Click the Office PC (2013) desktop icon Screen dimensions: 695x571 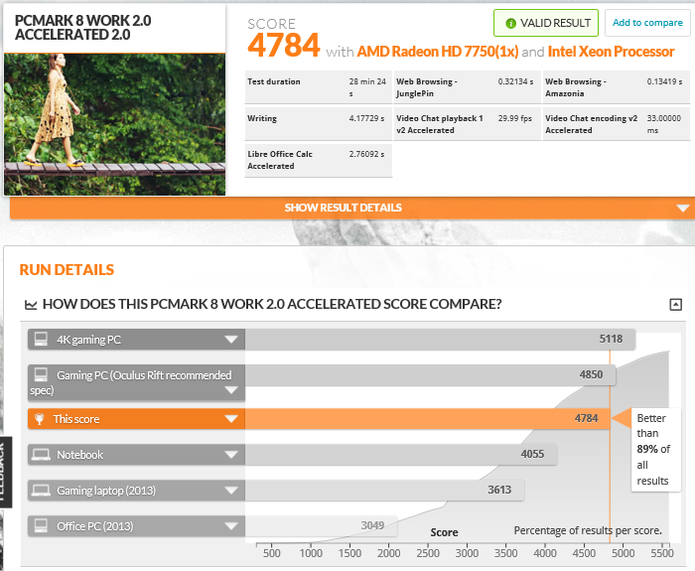coord(41,525)
